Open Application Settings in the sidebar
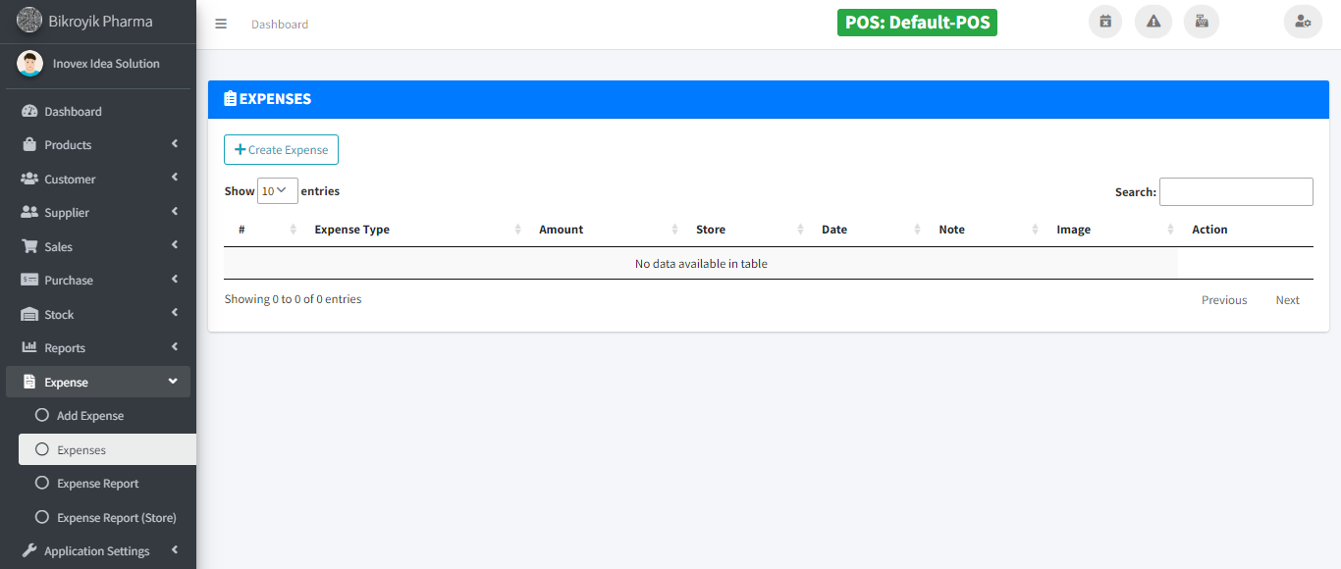This screenshot has height=569, width=1341. pos(97,551)
